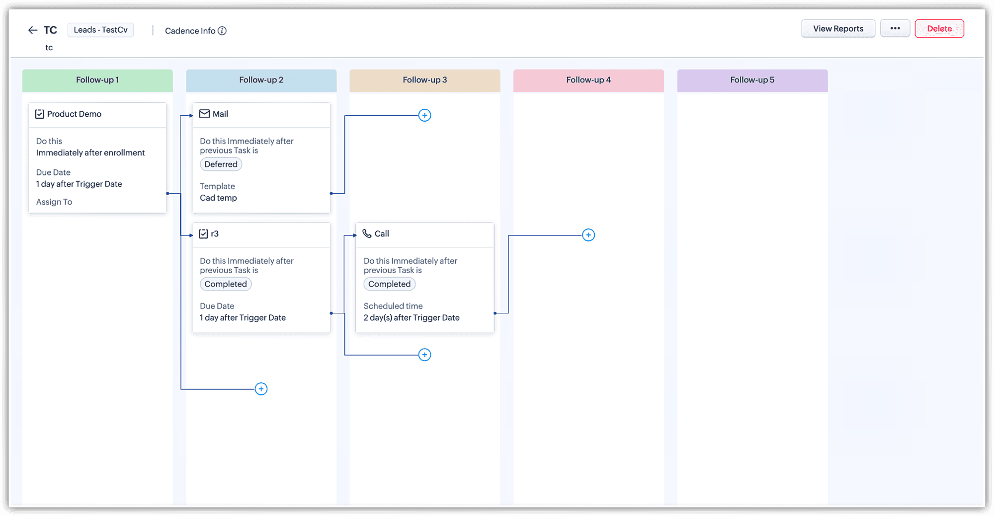Screen dimensions: 994x516
Task: Click the Call phone icon
Action: pyautogui.click(x=367, y=233)
